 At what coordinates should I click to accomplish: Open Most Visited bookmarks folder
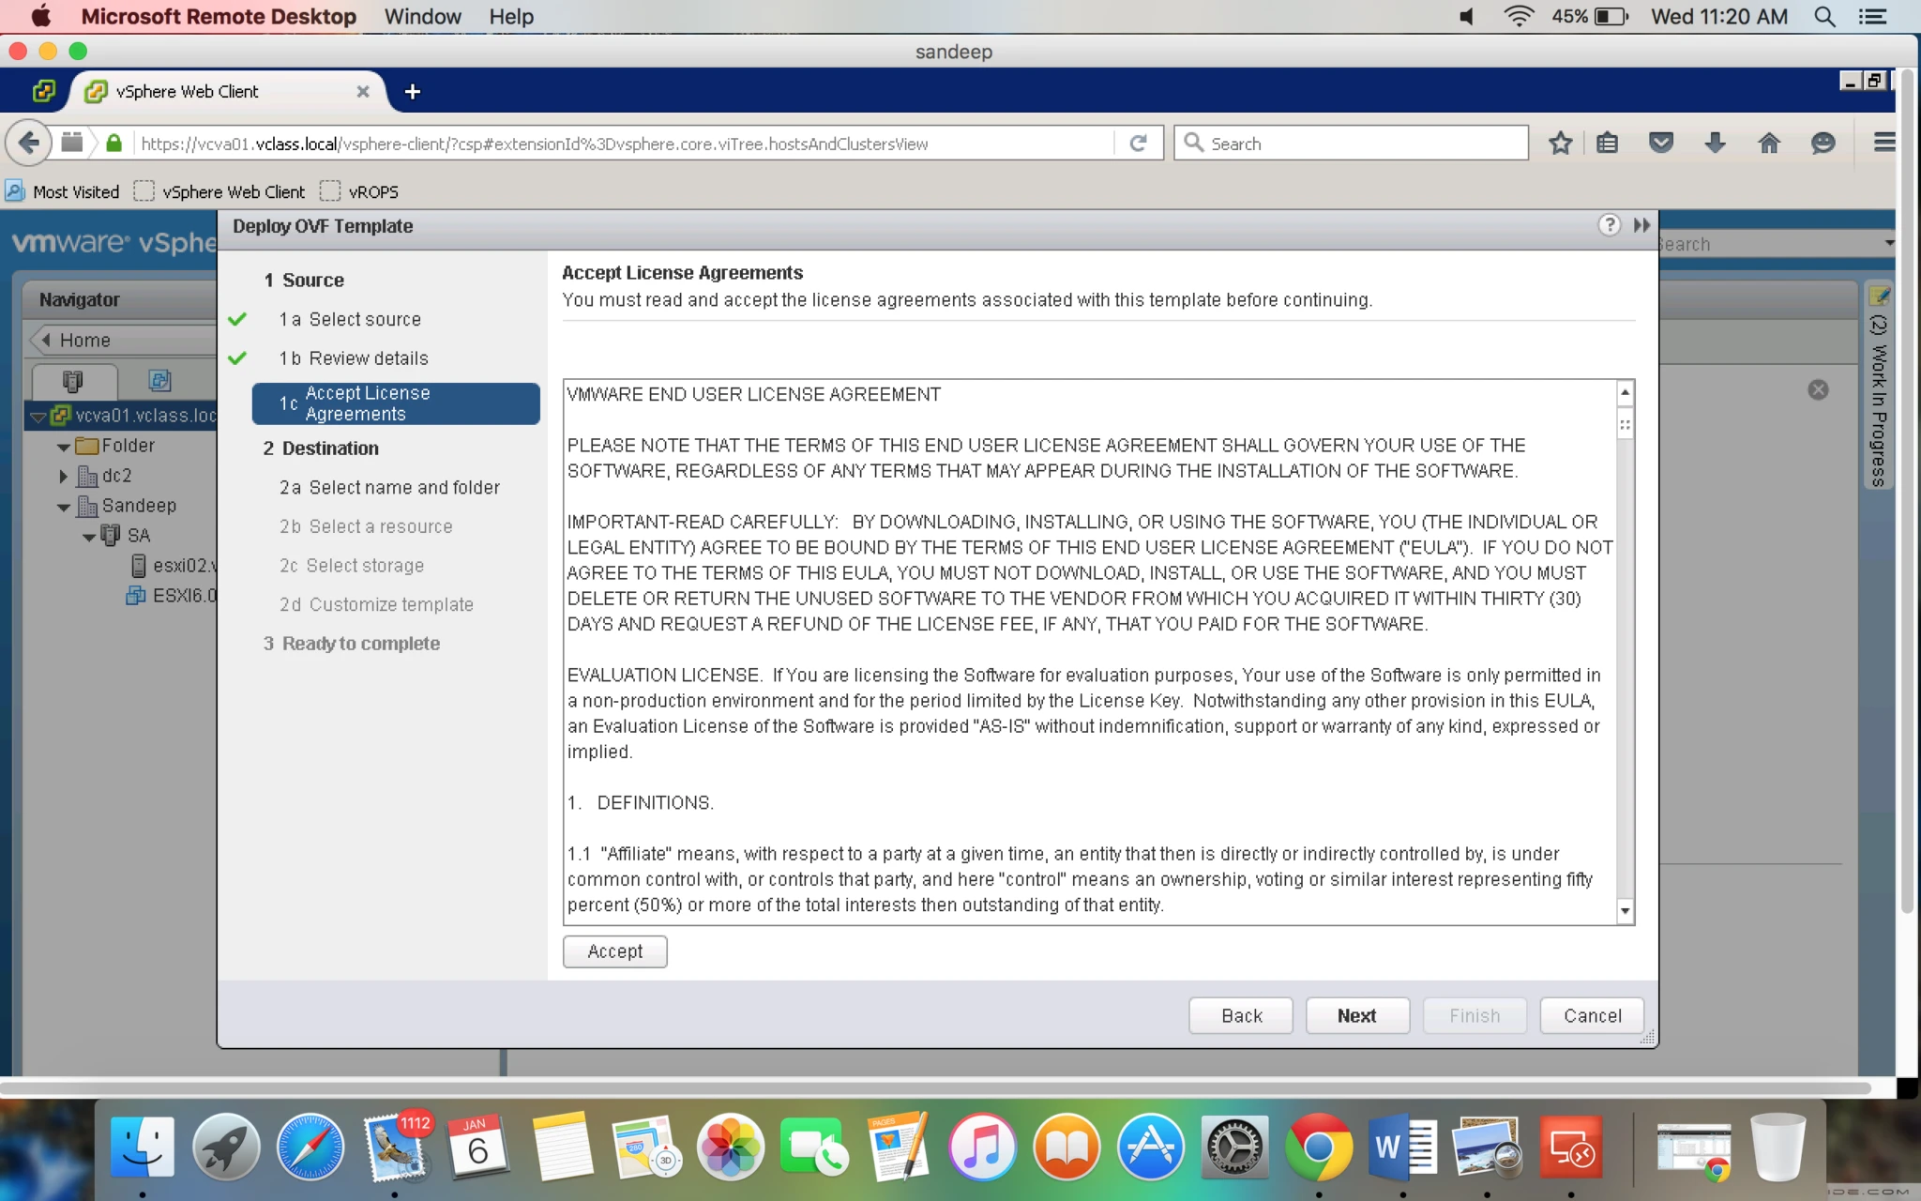[x=64, y=191]
